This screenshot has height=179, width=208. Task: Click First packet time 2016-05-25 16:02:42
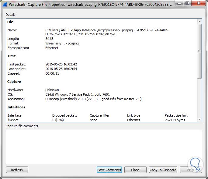pyautogui.click(x=61, y=64)
